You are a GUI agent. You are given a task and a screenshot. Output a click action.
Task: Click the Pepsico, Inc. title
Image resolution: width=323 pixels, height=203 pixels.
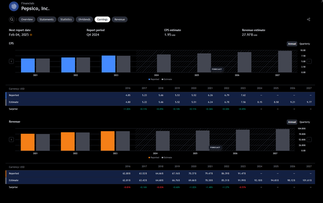point(35,8)
